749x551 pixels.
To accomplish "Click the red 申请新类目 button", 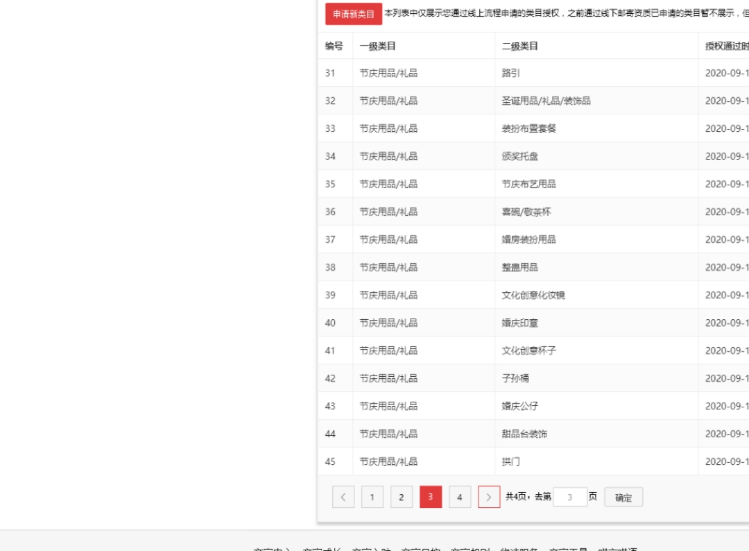I will point(354,14).
